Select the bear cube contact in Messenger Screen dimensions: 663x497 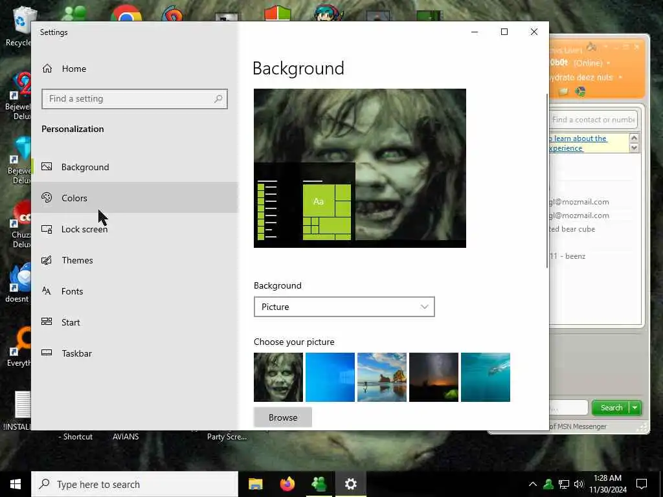click(x=572, y=229)
